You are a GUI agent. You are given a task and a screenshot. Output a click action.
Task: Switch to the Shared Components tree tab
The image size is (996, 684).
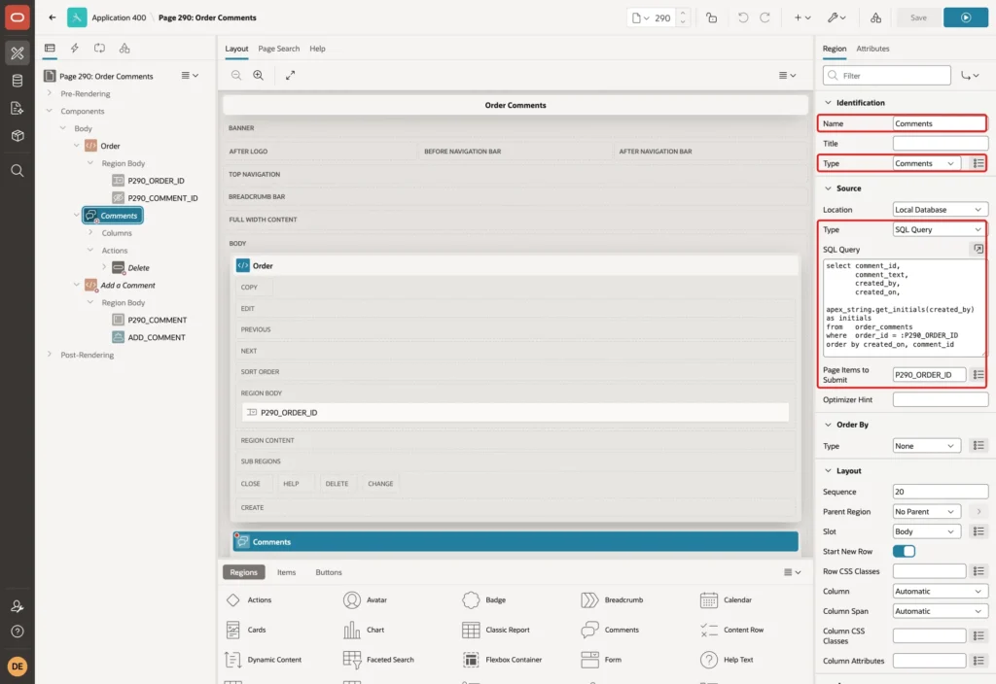(124, 49)
